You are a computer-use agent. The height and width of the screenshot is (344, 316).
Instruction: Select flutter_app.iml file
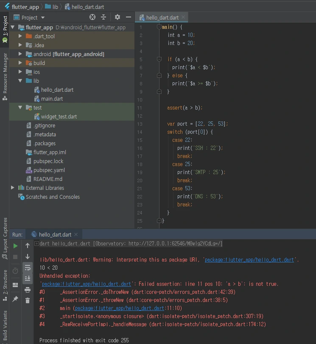point(50,152)
